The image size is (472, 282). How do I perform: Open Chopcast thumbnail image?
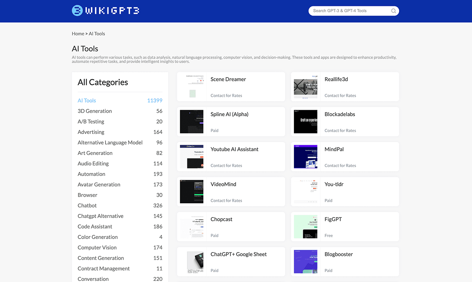192,226
